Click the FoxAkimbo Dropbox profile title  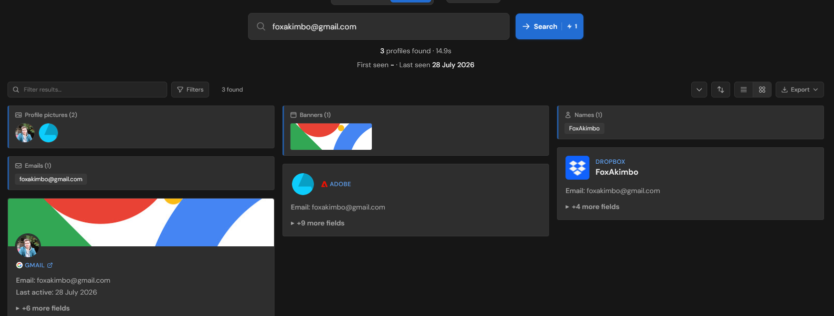click(617, 172)
